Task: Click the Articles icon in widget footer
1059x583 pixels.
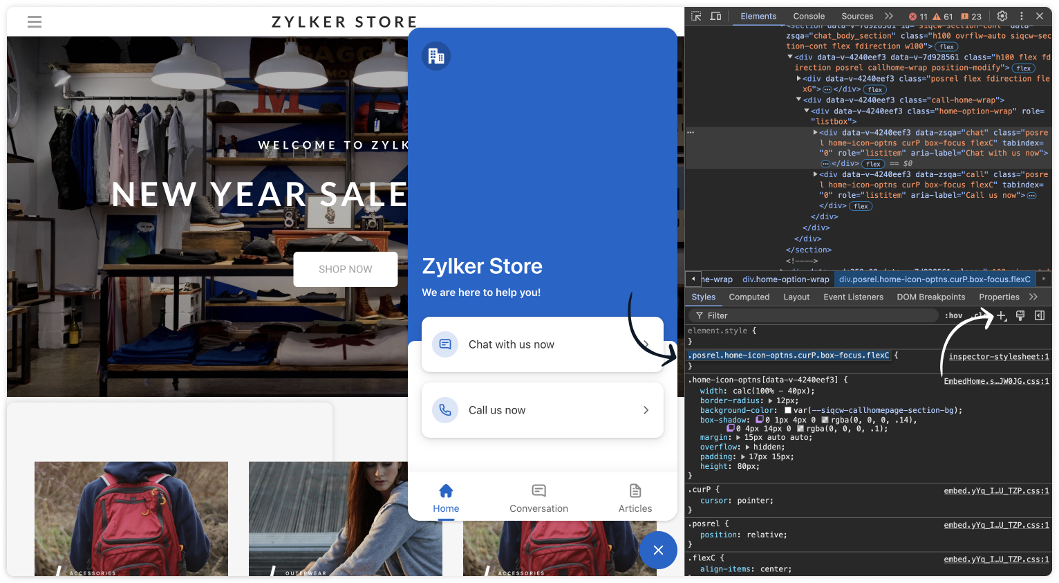Action: (635, 490)
